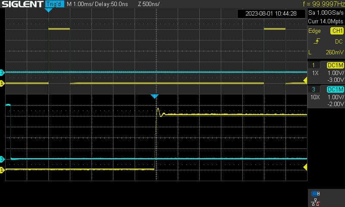Open channel 3 DC1M coupling badge
The image size is (345, 207).
tap(336, 89)
